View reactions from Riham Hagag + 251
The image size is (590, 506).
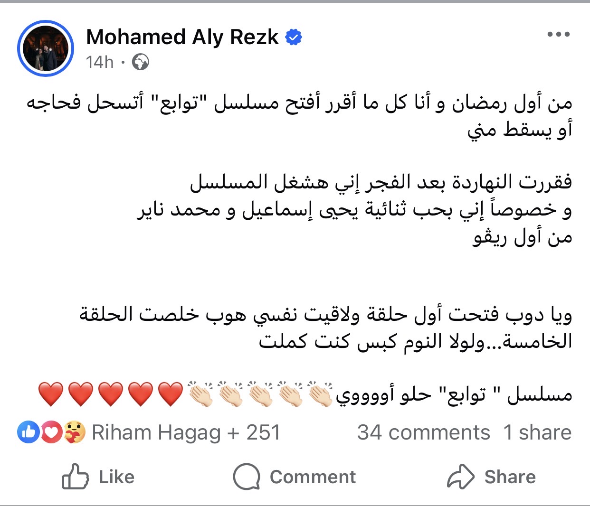[186, 432]
